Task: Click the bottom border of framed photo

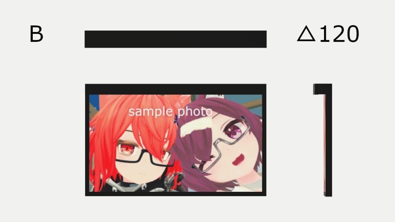Action: coord(176,194)
